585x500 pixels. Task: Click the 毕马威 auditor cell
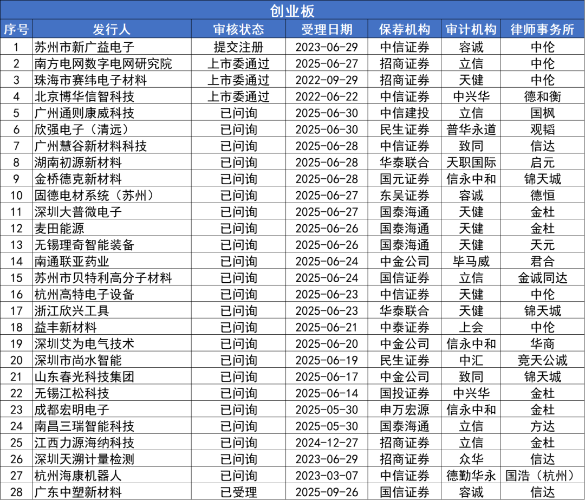click(x=471, y=261)
